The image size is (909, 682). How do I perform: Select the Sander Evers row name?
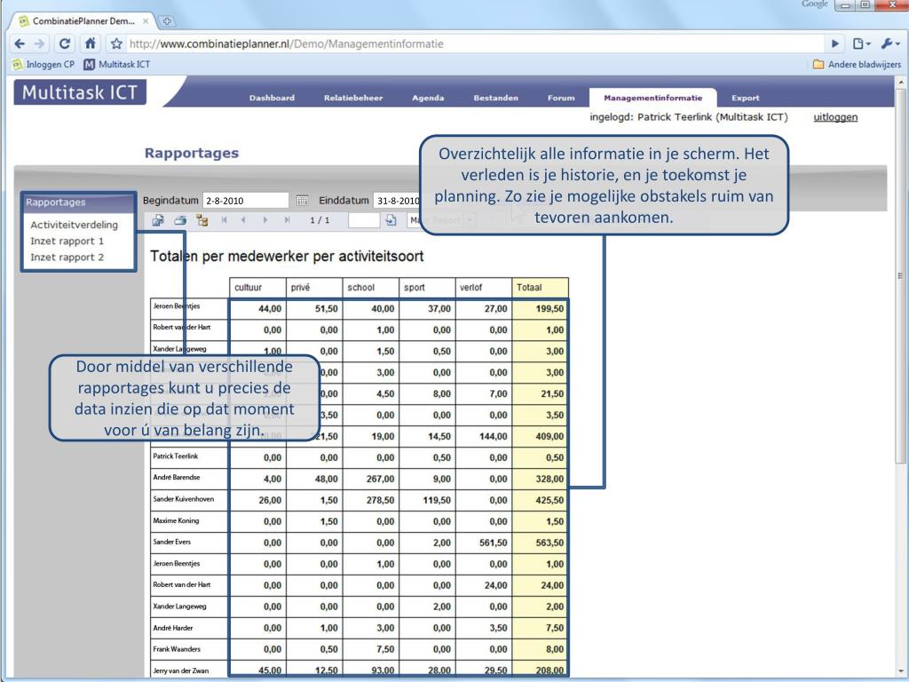(171, 542)
